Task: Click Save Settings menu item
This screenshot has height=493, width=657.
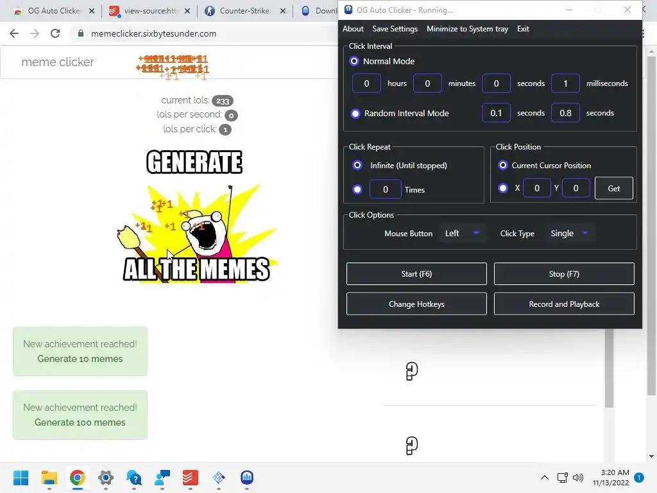Action: (395, 29)
